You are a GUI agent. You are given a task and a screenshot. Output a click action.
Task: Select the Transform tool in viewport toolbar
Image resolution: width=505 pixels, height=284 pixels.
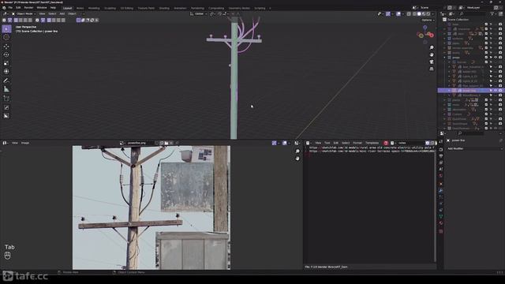pyautogui.click(x=6, y=72)
